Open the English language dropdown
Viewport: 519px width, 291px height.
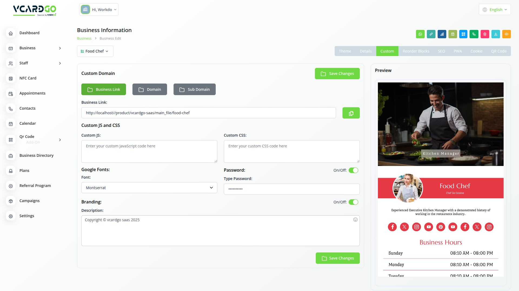coord(495,10)
